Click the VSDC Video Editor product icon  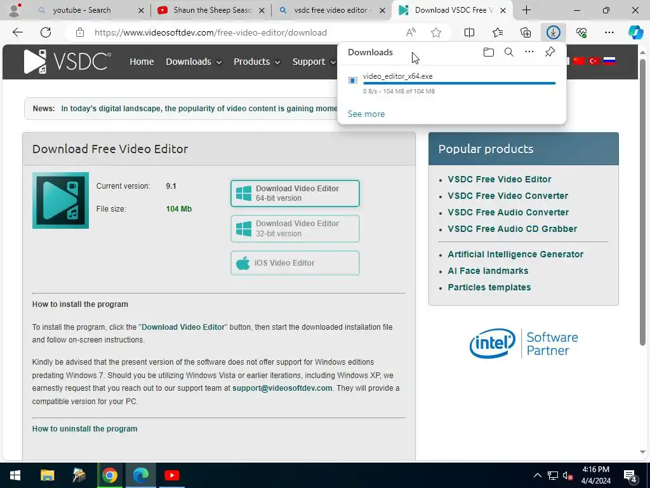[60, 200]
